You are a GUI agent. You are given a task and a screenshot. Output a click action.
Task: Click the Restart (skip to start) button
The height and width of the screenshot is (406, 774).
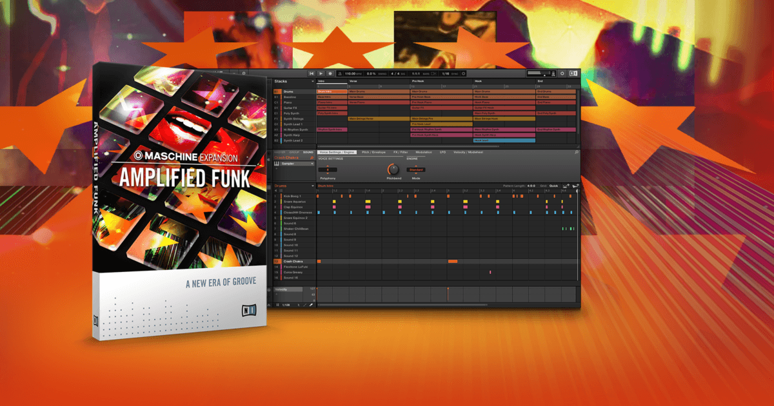click(312, 74)
